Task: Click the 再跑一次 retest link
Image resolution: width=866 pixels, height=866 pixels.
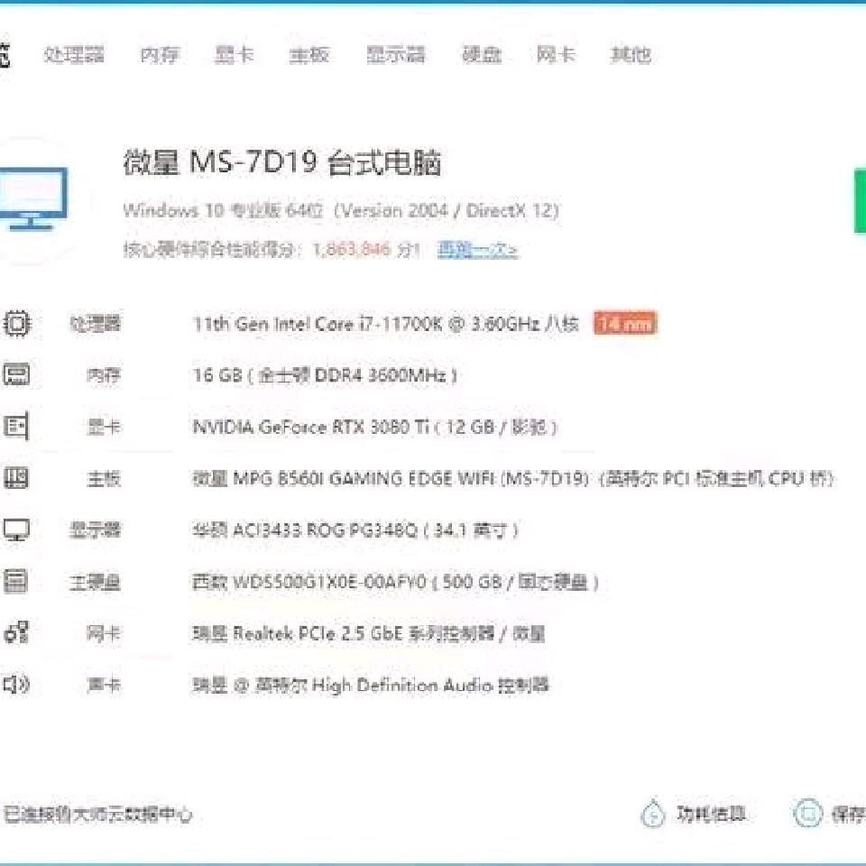Action: tap(478, 250)
